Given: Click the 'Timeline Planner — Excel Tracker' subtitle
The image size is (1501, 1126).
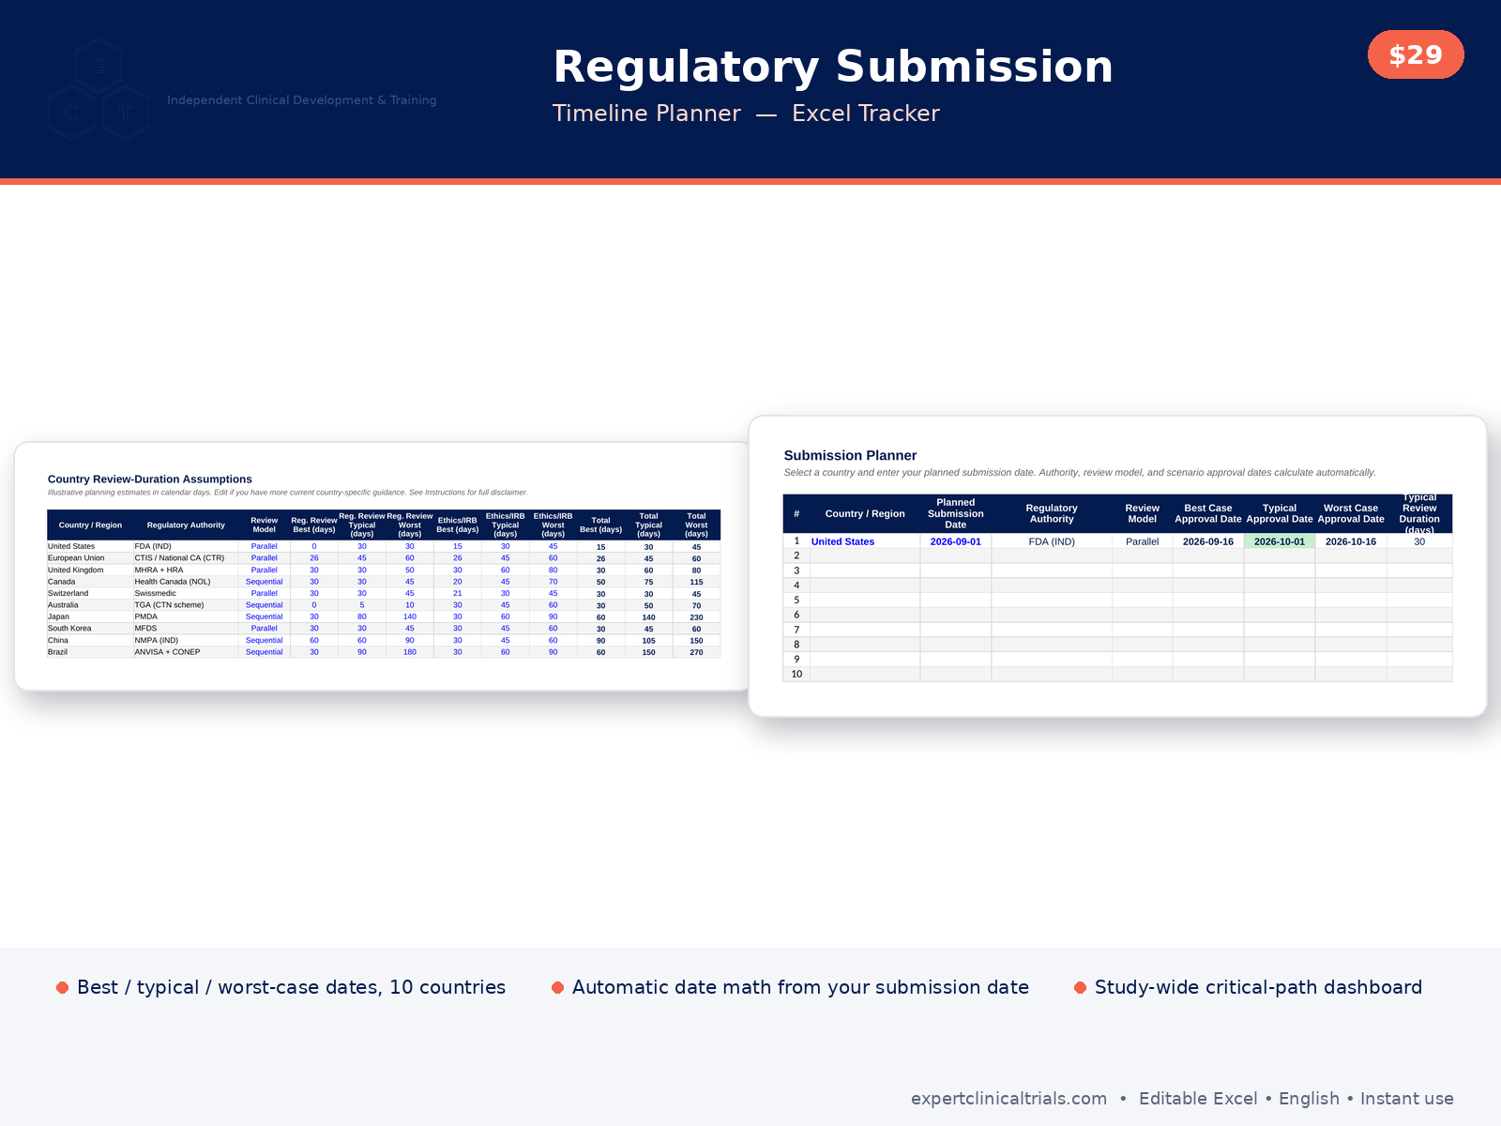Looking at the screenshot, I should pyautogui.click(x=746, y=114).
